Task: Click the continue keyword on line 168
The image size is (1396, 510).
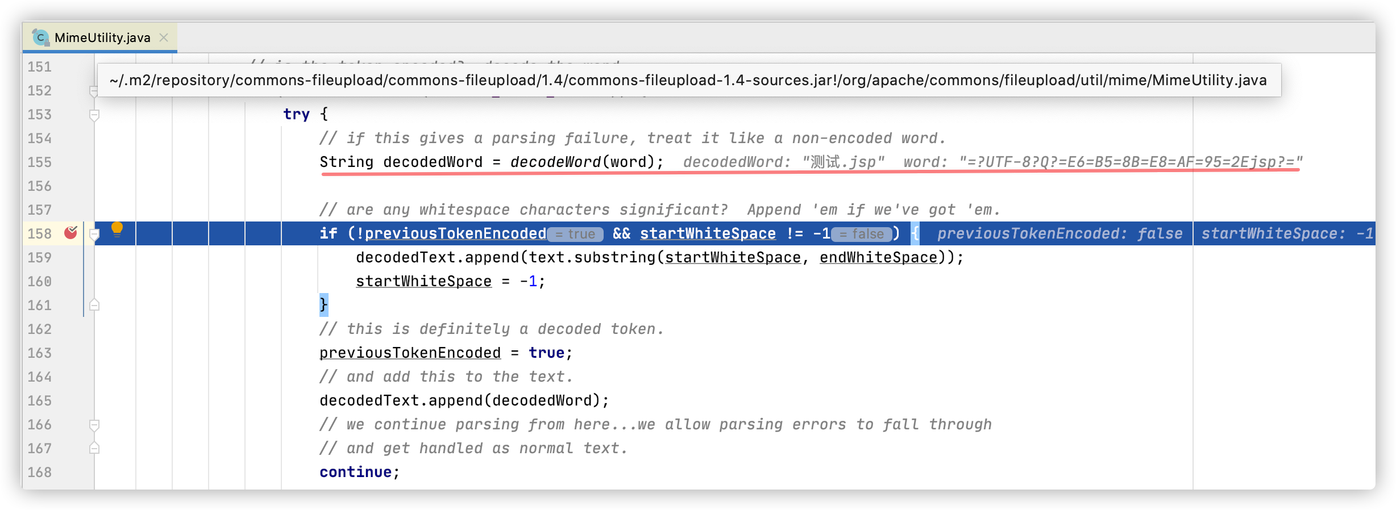Action: [x=355, y=473]
